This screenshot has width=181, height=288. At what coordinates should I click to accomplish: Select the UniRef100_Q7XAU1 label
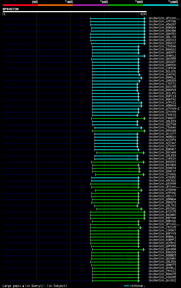pyautogui.click(x=162, y=175)
